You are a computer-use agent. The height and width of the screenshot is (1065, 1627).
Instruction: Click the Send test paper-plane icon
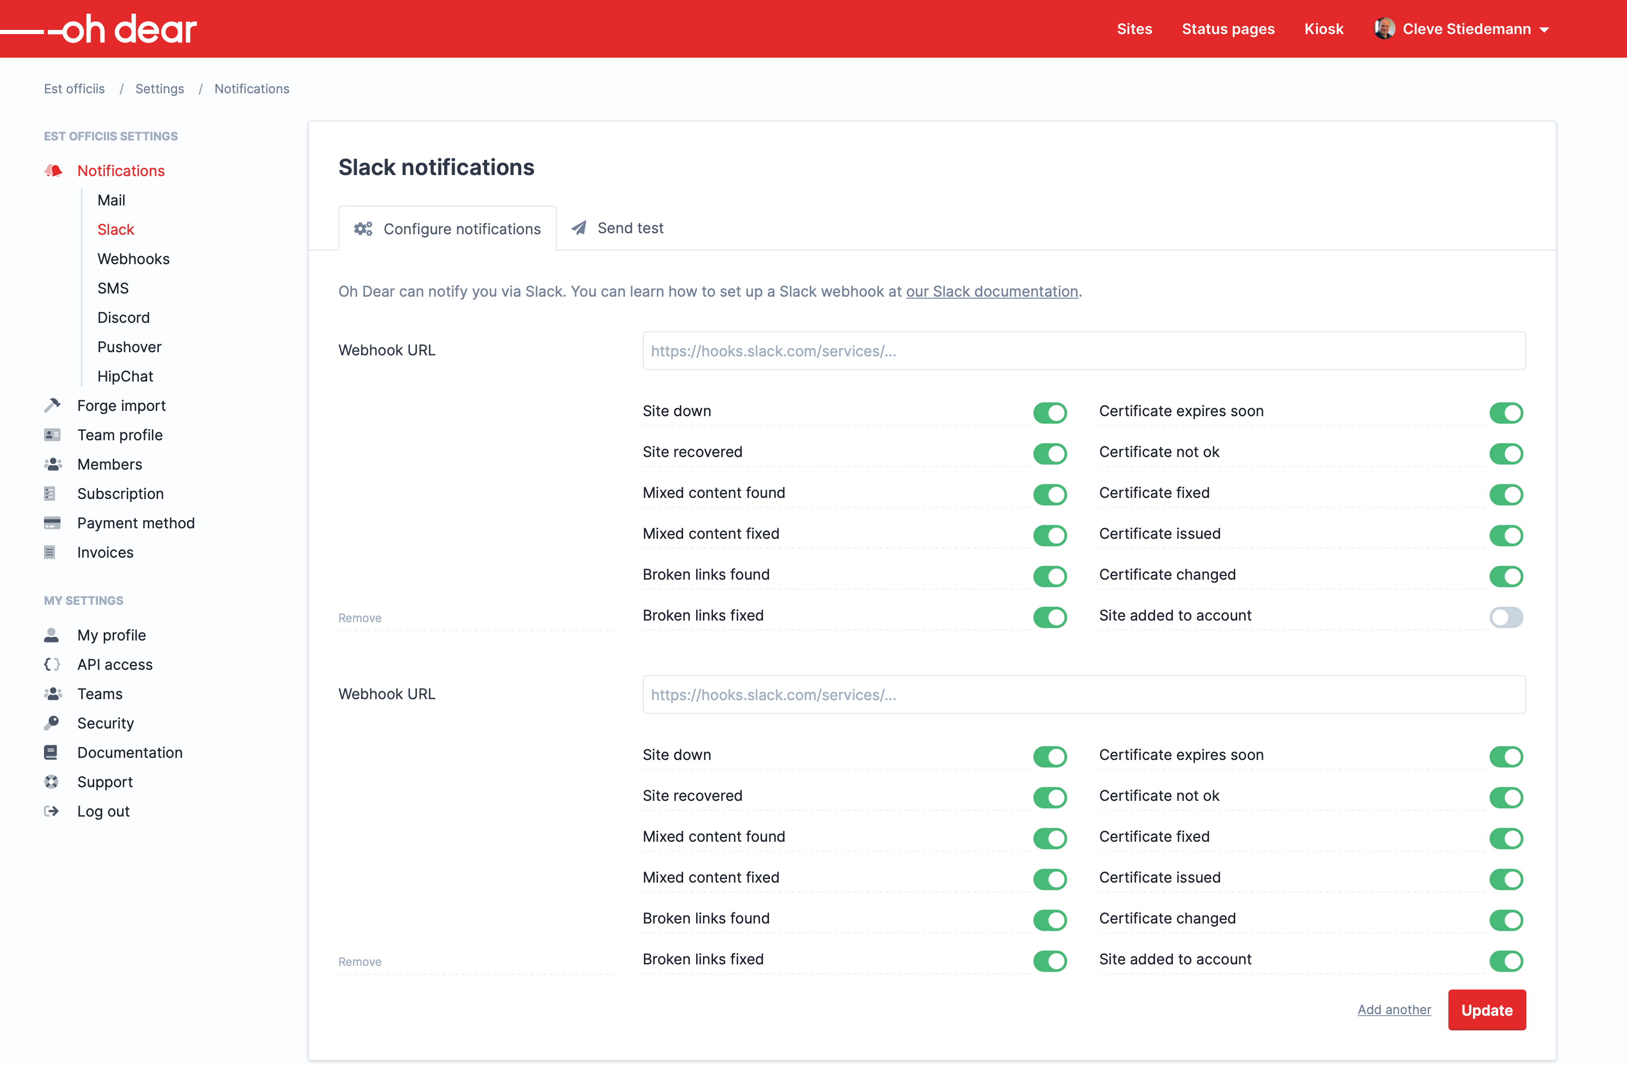pyautogui.click(x=579, y=228)
